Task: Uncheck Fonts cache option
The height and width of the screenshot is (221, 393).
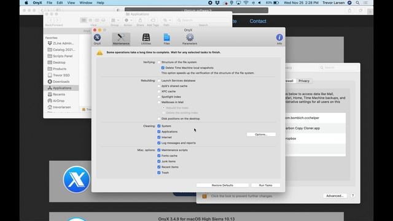Action: point(159,155)
